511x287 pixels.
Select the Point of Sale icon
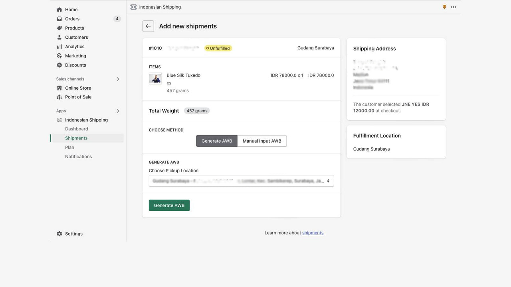click(x=60, y=97)
